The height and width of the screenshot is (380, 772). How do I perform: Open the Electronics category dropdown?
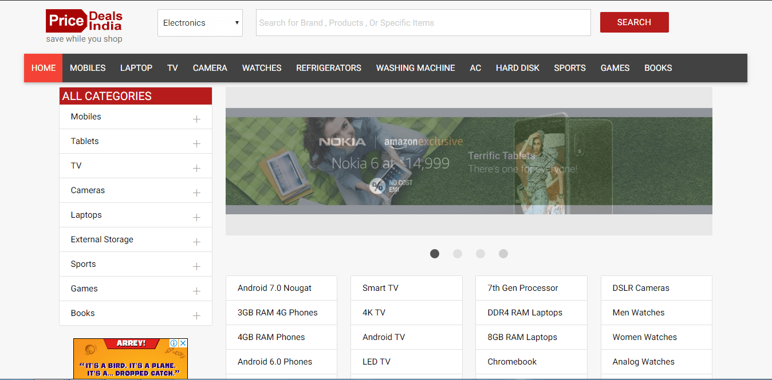(x=200, y=23)
